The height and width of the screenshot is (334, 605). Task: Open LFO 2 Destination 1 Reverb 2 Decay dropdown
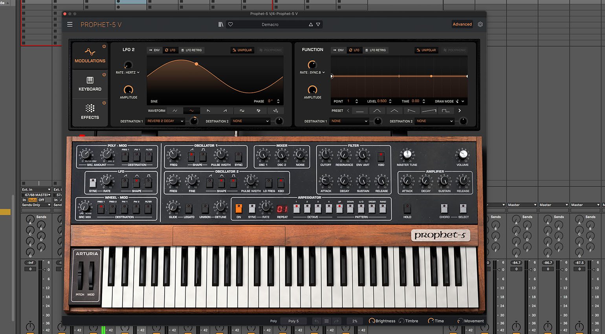165,121
